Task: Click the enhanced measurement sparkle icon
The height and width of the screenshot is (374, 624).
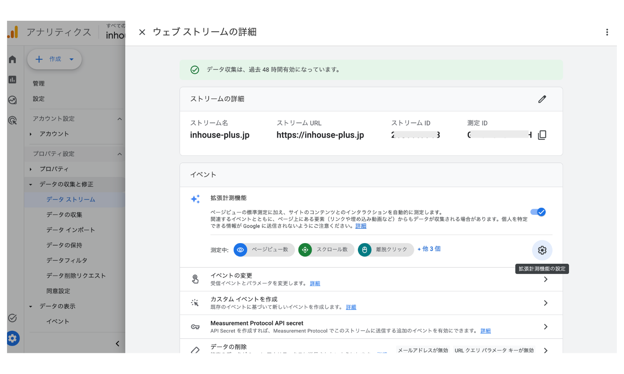Action: [195, 199]
